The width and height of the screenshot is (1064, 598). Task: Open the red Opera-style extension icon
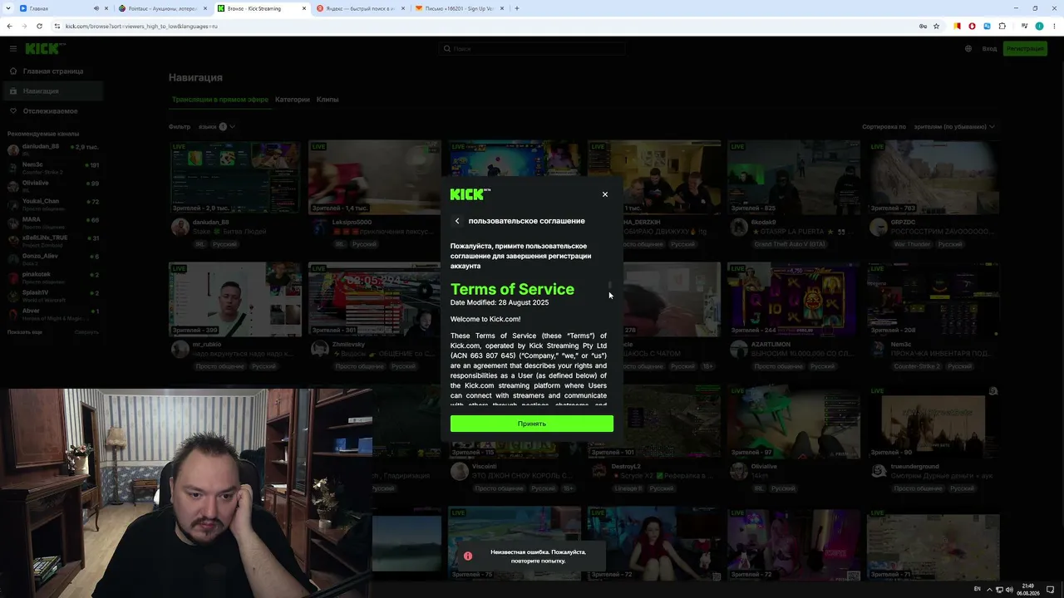[x=973, y=26]
